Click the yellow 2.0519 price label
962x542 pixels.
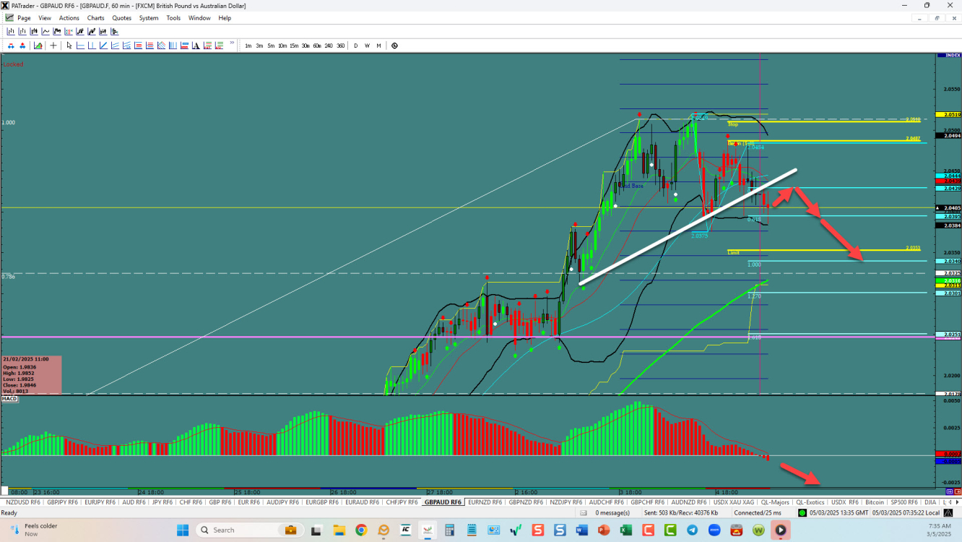click(x=947, y=114)
